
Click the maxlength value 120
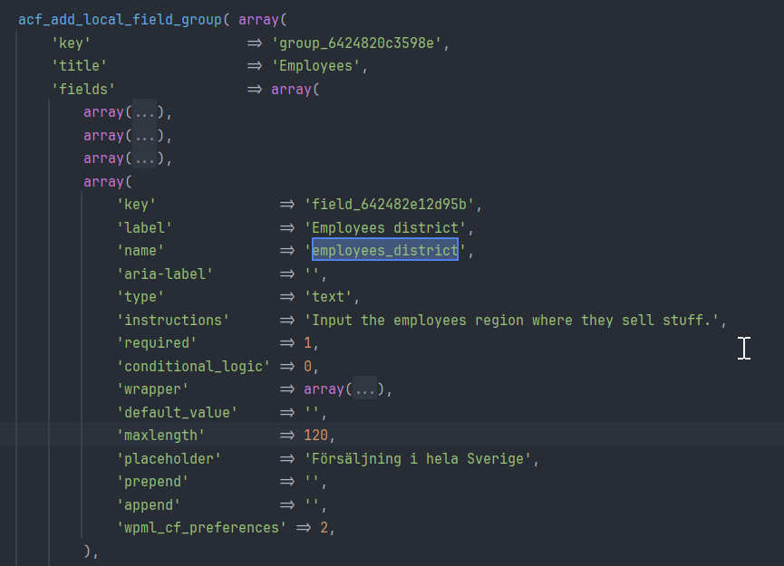315,436
